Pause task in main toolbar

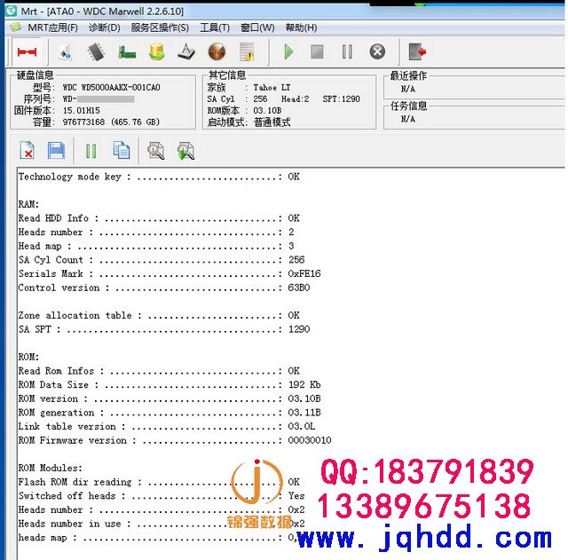tap(347, 51)
